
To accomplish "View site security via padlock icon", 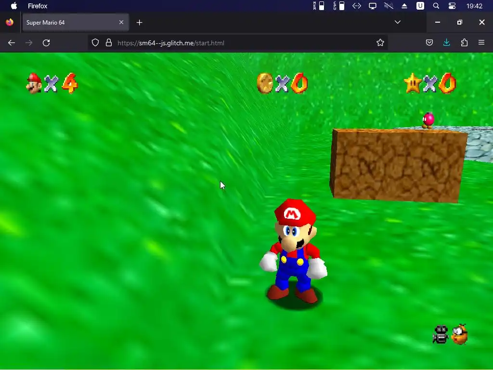I will tap(109, 43).
